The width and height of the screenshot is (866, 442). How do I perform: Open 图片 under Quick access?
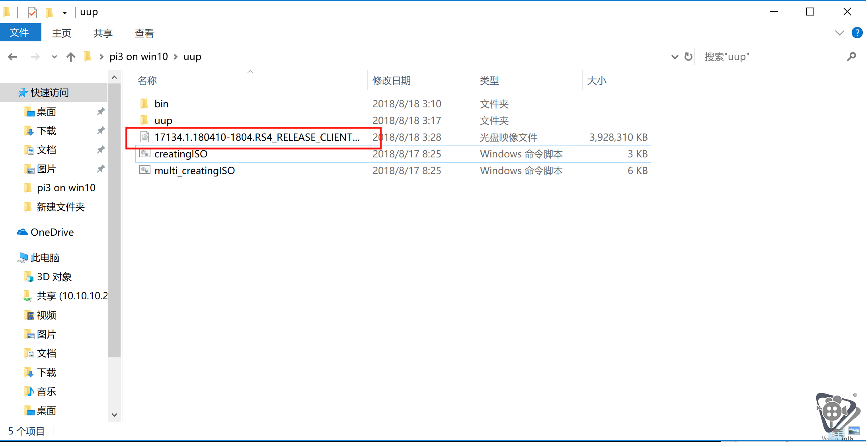click(x=46, y=169)
